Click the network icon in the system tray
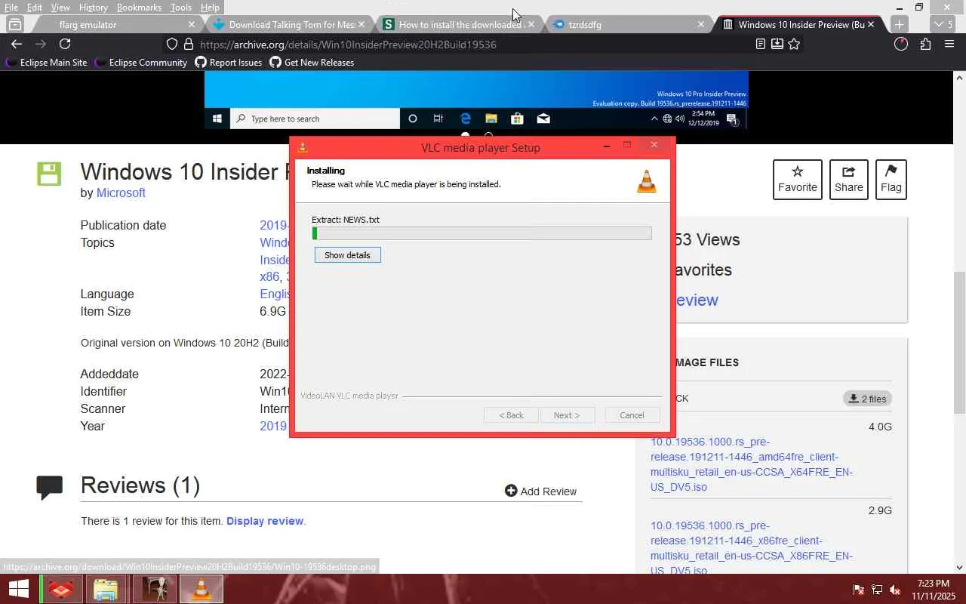Image resolution: width=966 pixels, height=604 pixels. click(877, 590)
